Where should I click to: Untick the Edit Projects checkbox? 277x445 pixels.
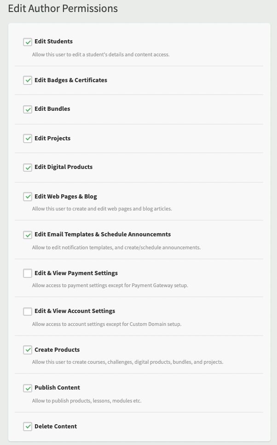pyautogui.click(x=28, y=138)
